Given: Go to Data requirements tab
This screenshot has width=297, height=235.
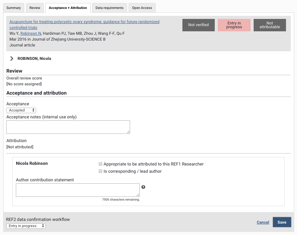Looking at the screenshot, I should pos(109,8).
